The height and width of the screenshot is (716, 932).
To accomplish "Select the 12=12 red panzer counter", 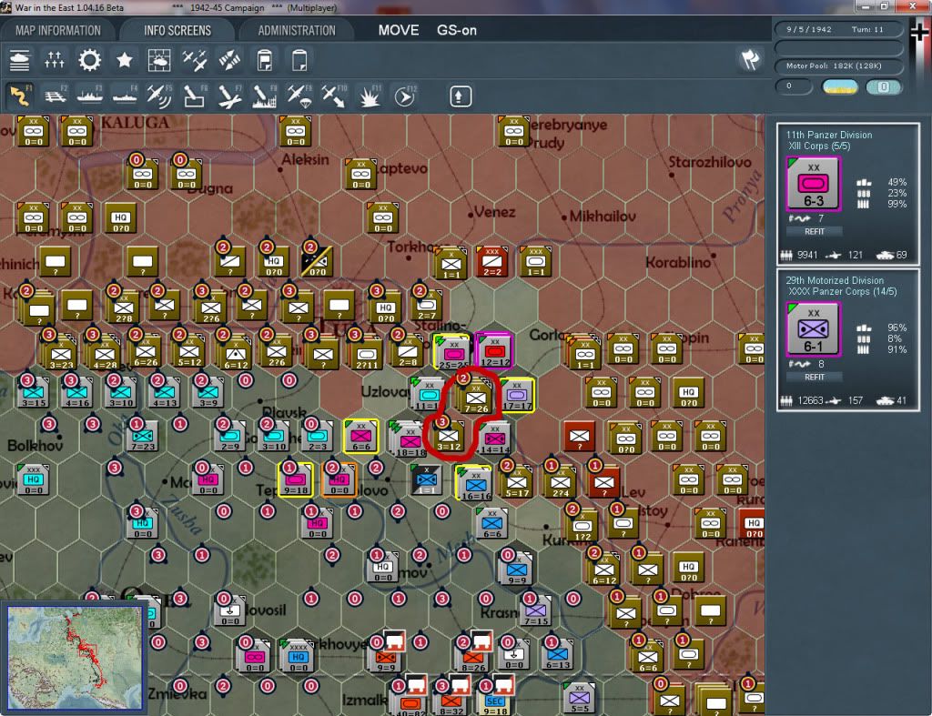I will [x=494, y=350].
